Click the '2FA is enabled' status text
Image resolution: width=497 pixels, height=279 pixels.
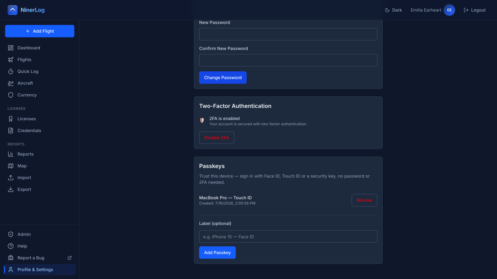pos(224,118)
